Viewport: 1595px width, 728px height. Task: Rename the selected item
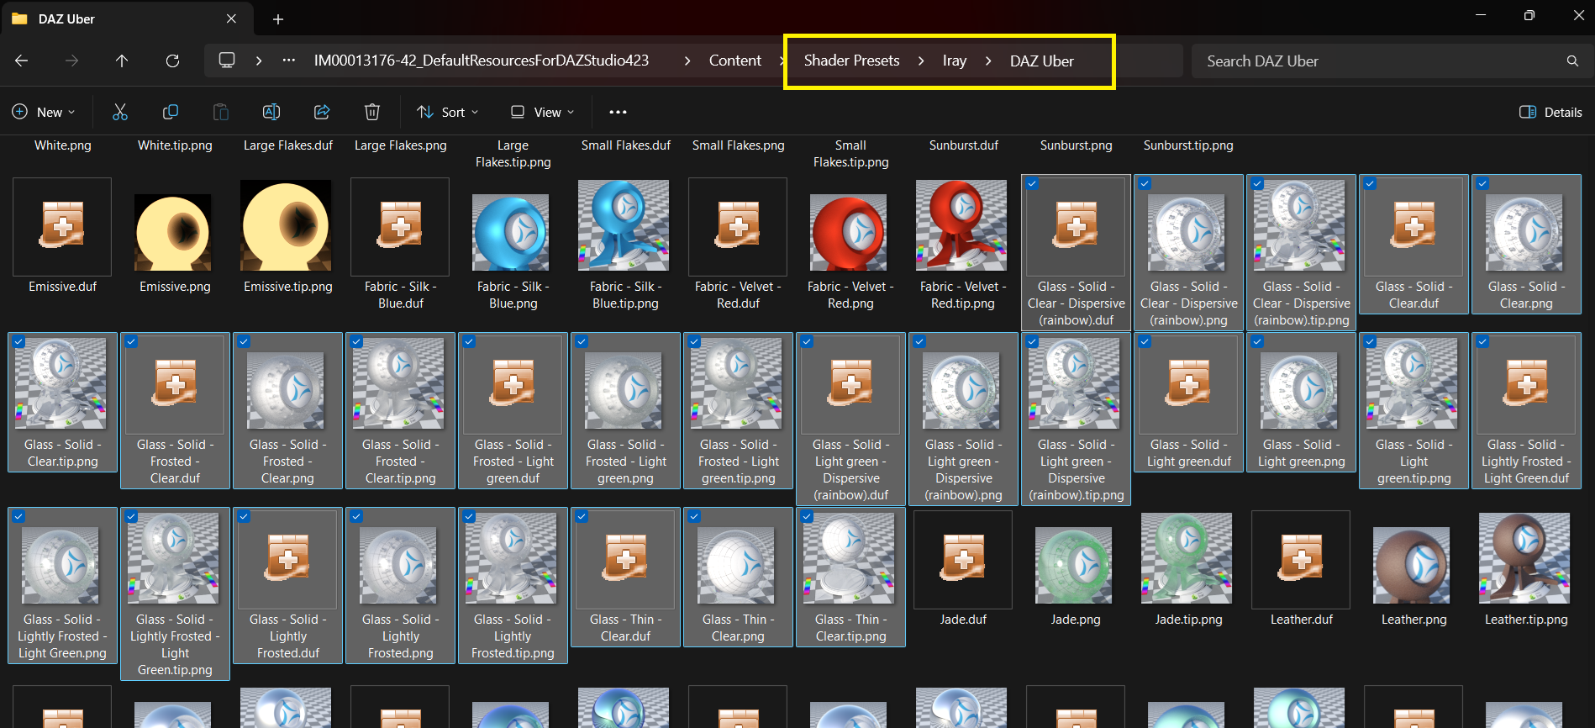[x=271, y=112]
